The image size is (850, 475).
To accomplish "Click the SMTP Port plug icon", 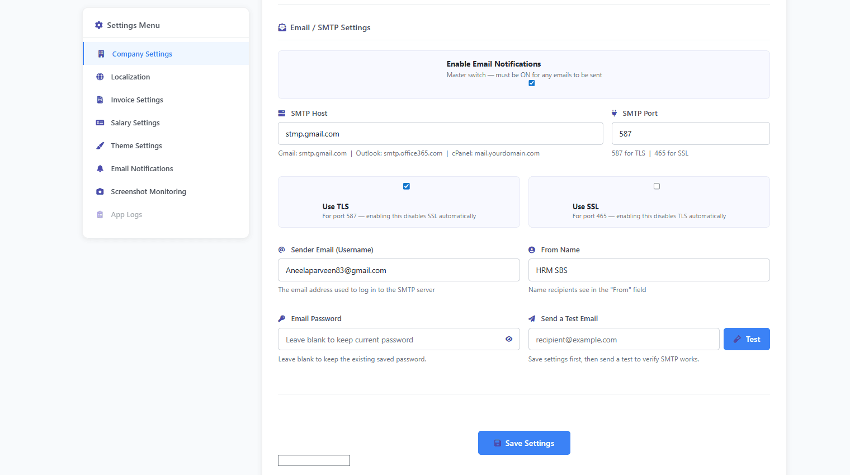I will click(615, 113).
